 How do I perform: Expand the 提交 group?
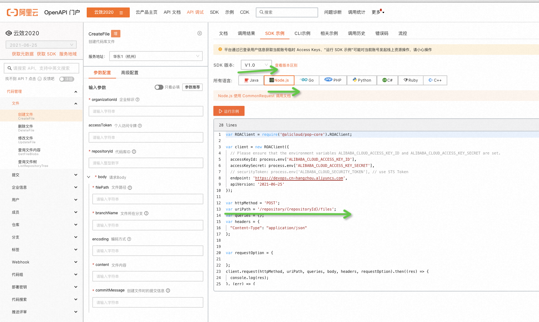click(x=76, y=175)
